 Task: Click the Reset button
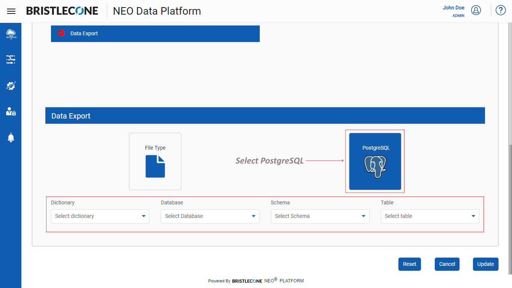click(x=410, y=264)
